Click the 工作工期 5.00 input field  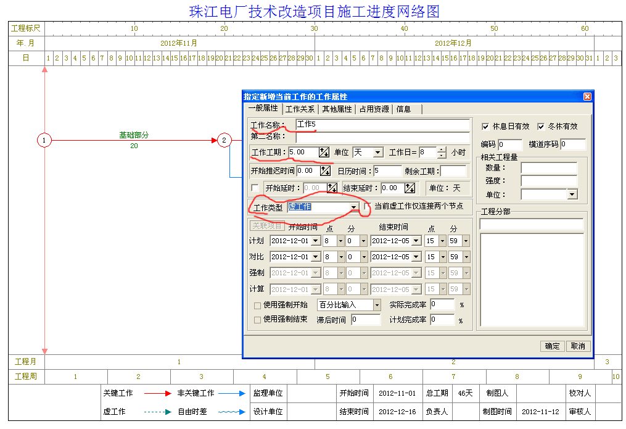click(x=304, y=152)
